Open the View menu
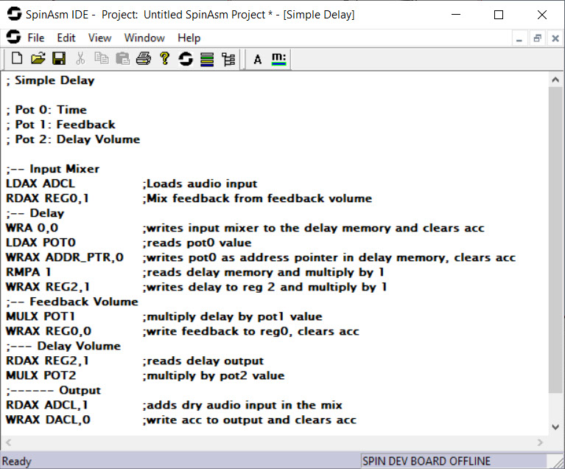The image size is (565, 469). point(99,38)
